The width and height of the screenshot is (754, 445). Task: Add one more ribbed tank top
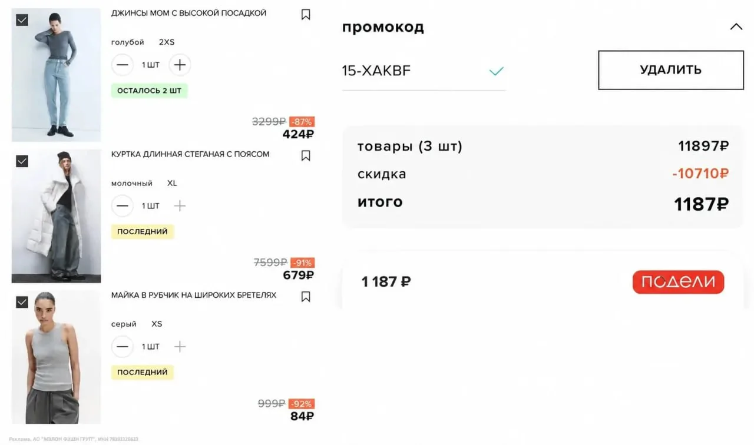point(180,347)
